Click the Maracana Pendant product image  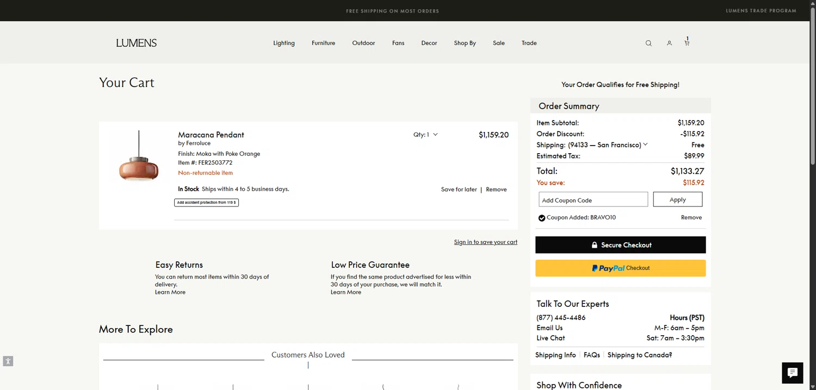(139, 158)
